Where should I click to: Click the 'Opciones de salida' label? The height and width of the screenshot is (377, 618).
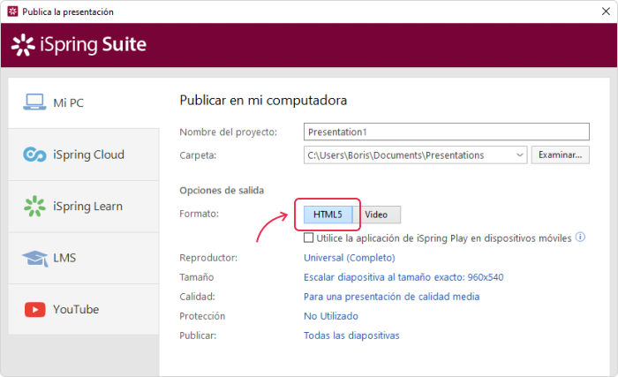click(222, 191)
